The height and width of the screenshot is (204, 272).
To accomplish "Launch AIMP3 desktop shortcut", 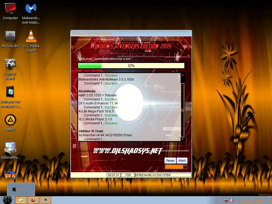I will [x=10, y=122].
